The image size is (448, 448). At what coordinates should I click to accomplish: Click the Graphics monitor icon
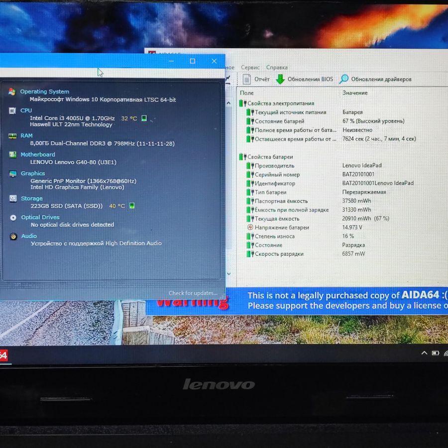pyautogui.click(x=12, y=174)
